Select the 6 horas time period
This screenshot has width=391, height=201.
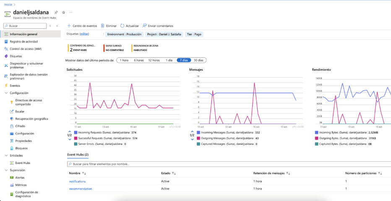pos(138,60)
